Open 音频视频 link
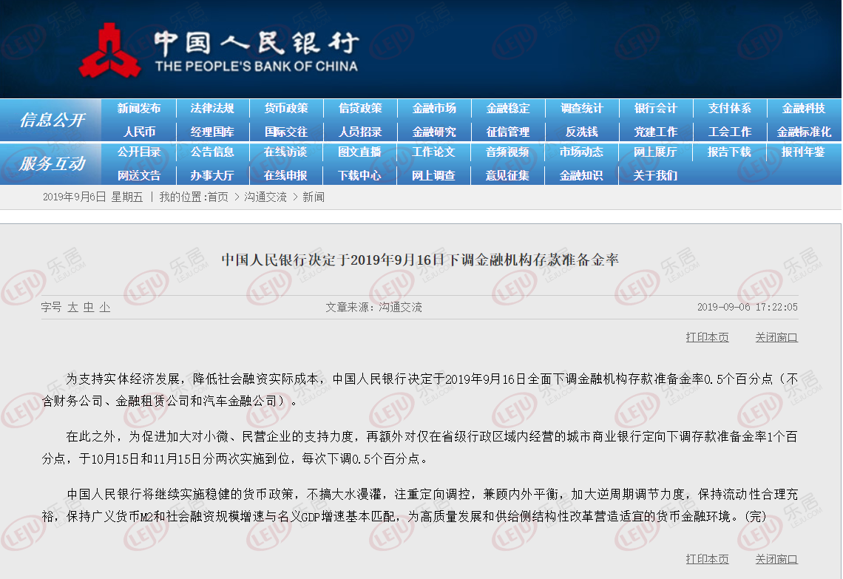This screenshot has height=579, width=843. [507, 152]
